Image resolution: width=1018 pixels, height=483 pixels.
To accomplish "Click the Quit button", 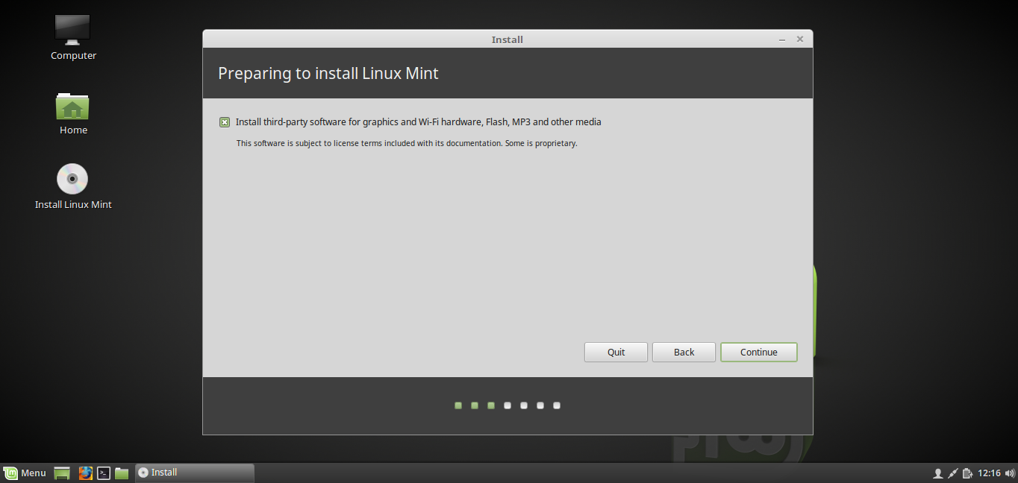I will [616, 353].
